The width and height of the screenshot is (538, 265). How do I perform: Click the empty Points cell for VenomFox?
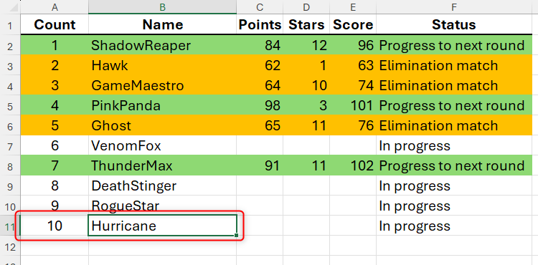pos(260,146)
